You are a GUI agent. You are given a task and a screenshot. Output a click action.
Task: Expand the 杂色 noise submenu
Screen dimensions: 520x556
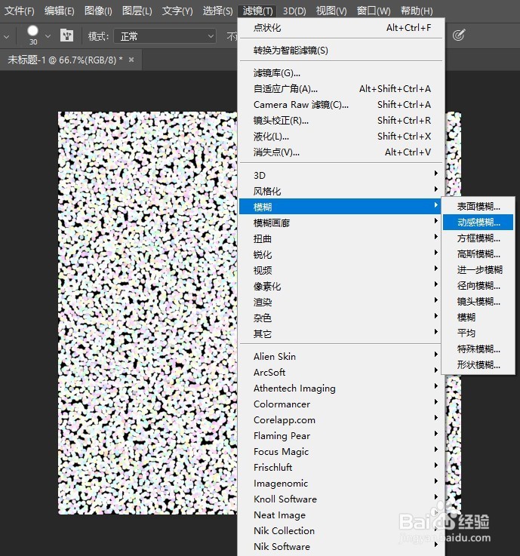[340, 318]
